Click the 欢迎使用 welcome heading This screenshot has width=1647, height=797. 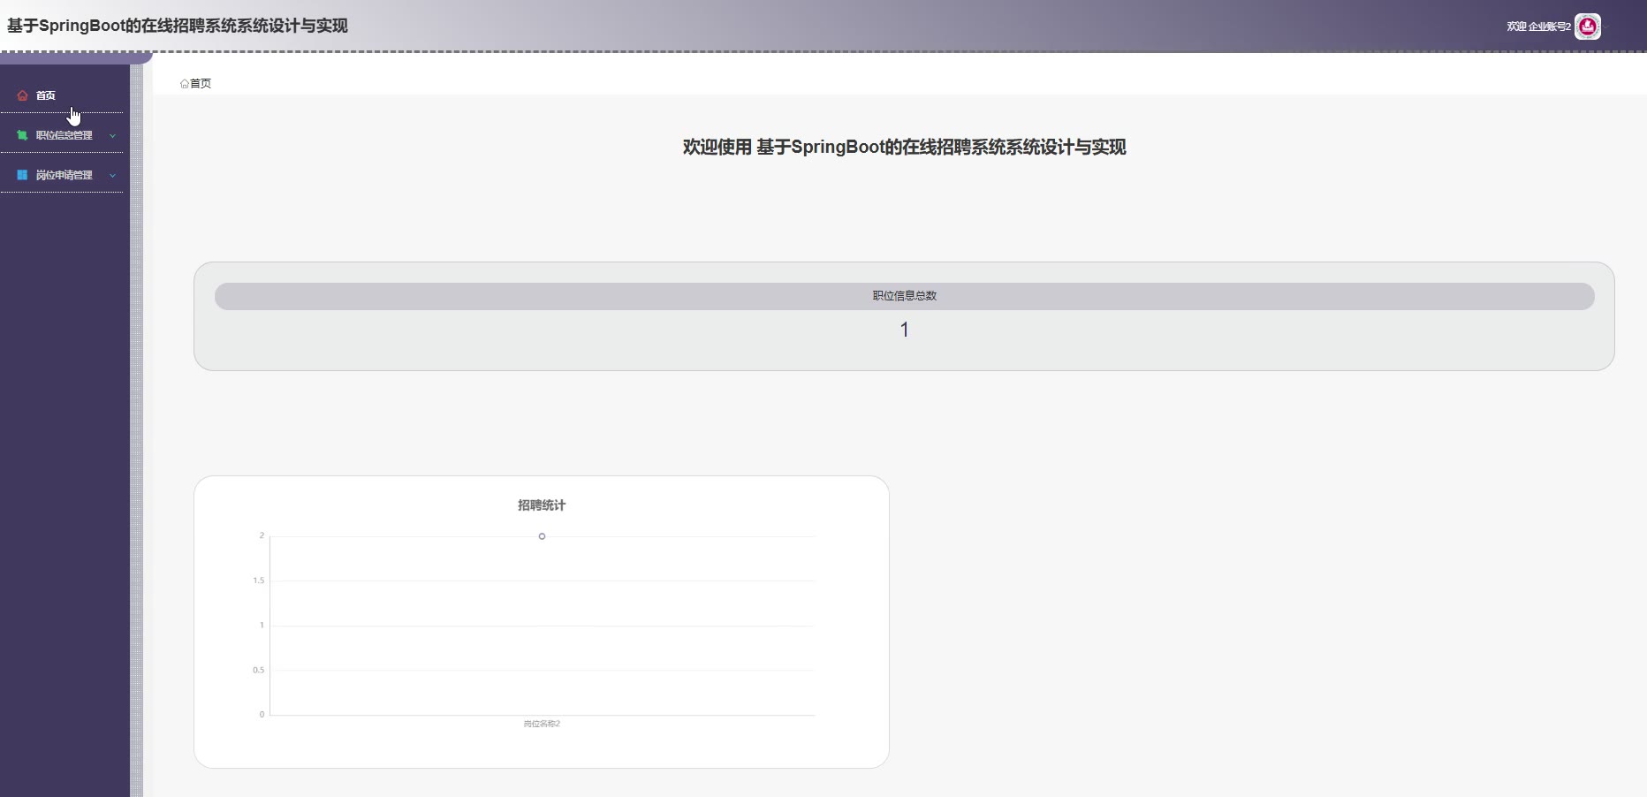point(904,147)
